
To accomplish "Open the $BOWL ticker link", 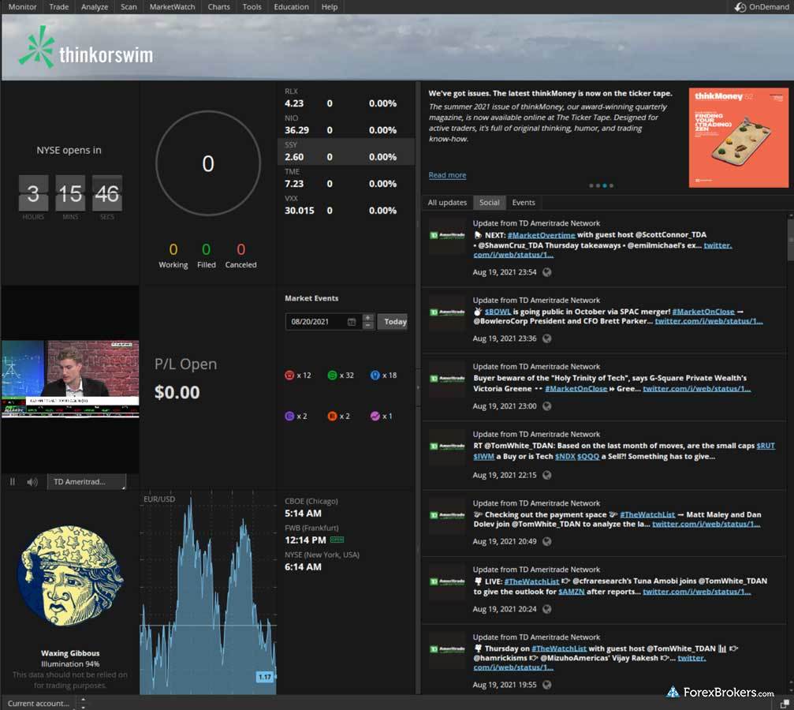I will click(x=498, y=311).
